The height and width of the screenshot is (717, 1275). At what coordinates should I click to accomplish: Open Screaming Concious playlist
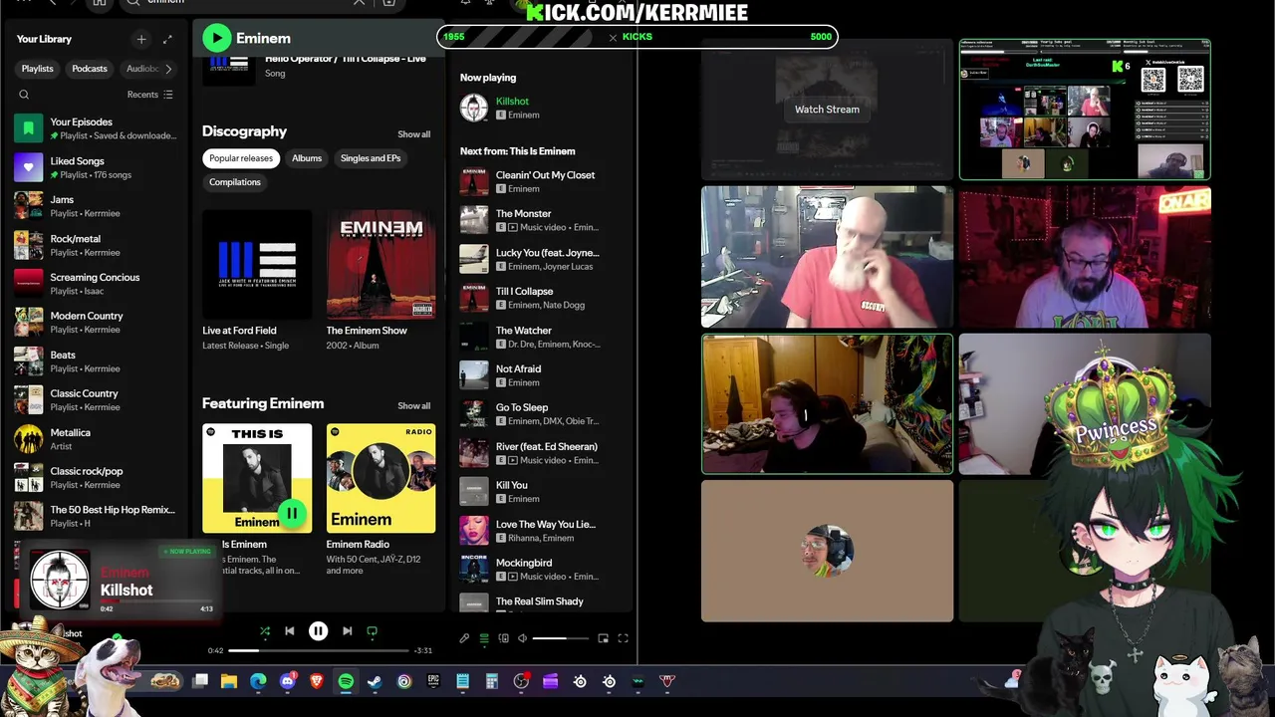[x=96, y=283]
